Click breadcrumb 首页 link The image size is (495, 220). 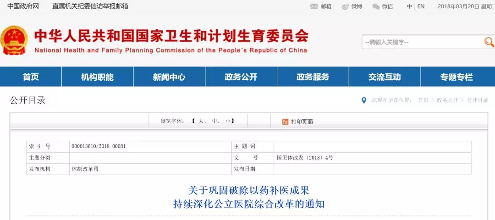click(x=423, y=100)
